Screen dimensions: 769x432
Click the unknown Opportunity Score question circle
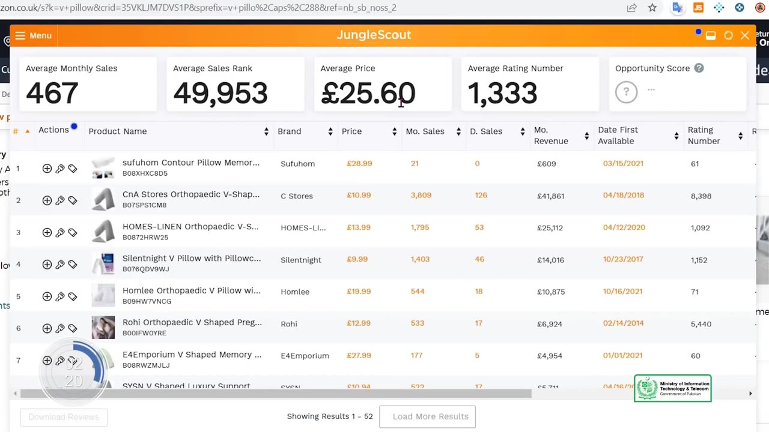point(626,92)
